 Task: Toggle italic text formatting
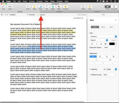click(97, 44)
